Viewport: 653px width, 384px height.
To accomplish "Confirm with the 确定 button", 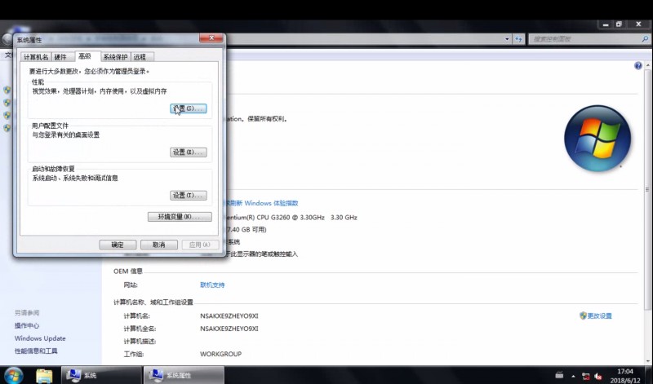I will (x=118, y=245).
